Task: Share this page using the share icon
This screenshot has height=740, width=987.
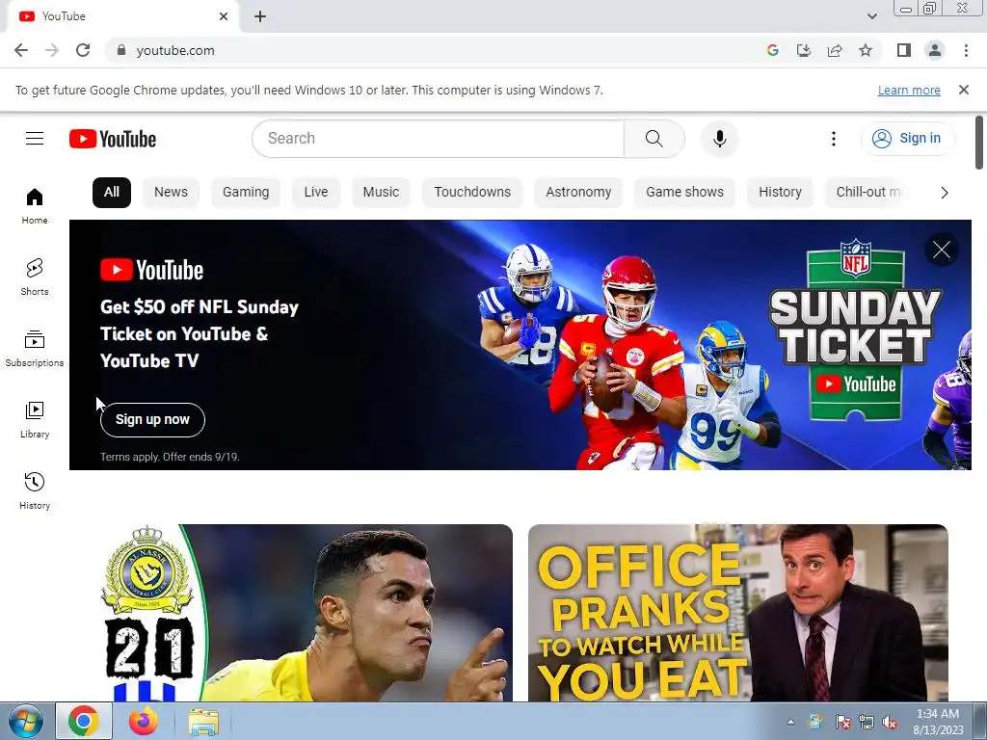Action: tap(835, 50)
